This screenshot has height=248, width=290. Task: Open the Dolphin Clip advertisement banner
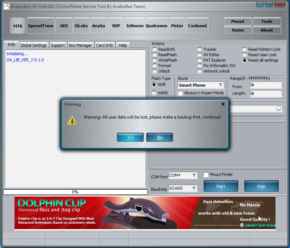point(145,213)
